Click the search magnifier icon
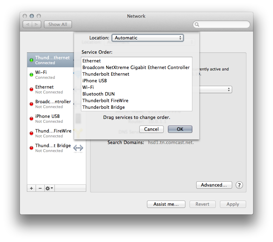273x242 pixels. click(197, 24)
